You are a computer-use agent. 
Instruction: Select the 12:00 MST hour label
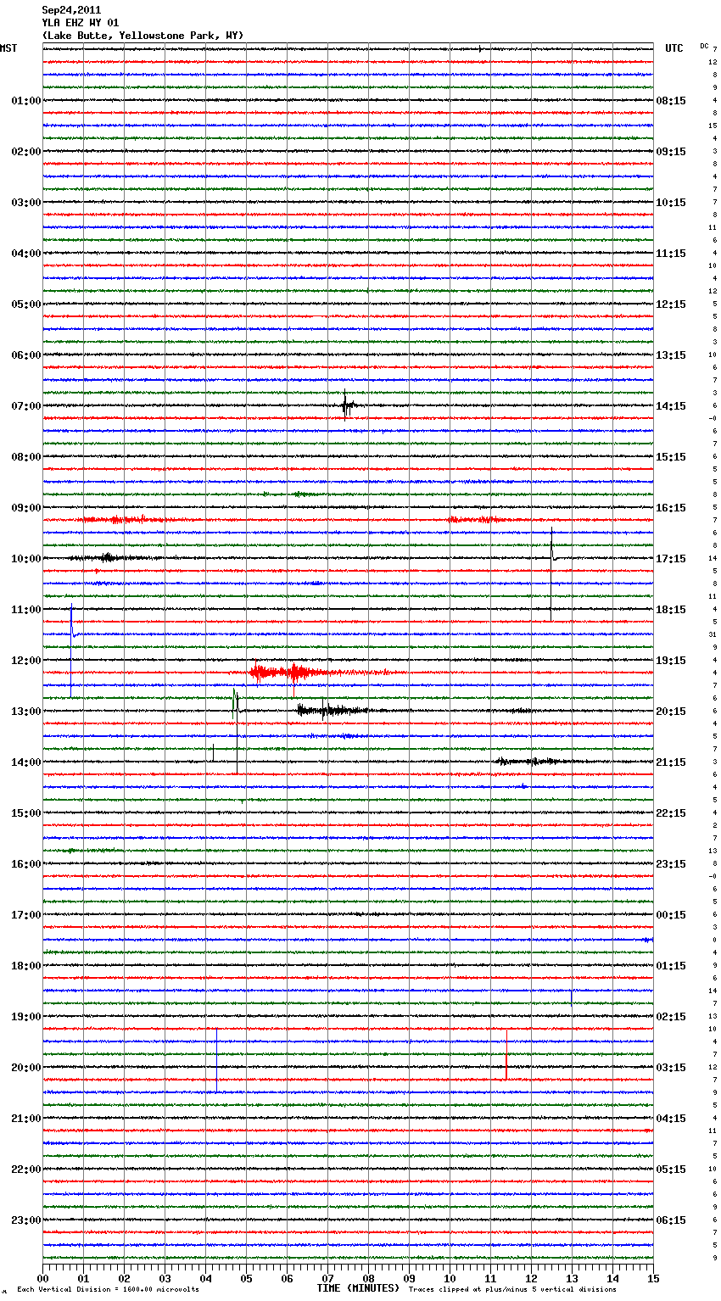[x=26, y=661]
